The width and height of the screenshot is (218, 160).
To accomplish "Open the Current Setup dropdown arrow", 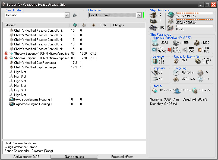I will [x=67, y=15].
